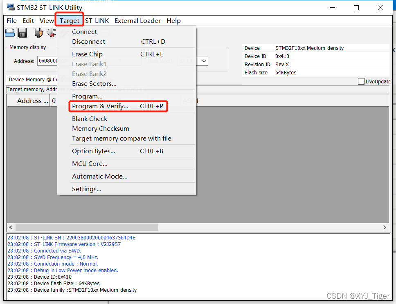
Task: Open MCU Core... menu entry
Action: point(127,164)
